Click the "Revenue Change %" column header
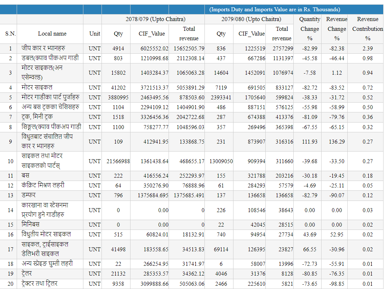 336,29
